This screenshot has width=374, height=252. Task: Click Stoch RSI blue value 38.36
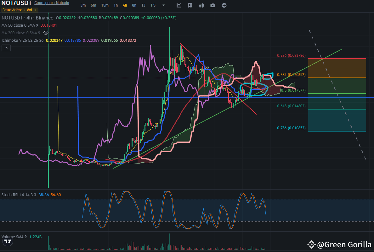(x=44, y=195)
